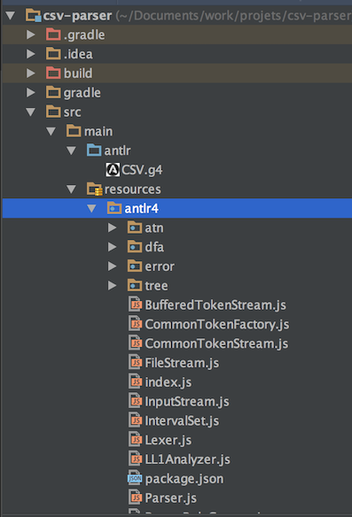Click the red .gradle excluded folder icon
Screen dimensions: 352x517
(53, 35)
